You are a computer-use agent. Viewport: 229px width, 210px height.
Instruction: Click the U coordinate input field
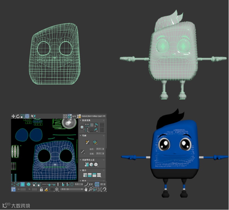click(x=23, y=189)
